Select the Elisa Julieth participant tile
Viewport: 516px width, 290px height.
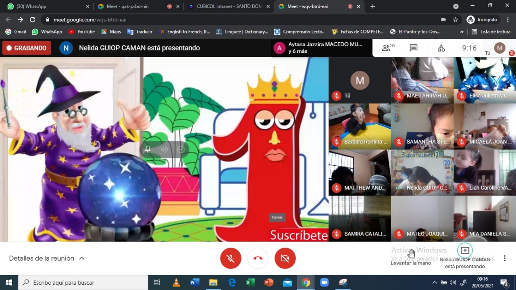(485, 80)
